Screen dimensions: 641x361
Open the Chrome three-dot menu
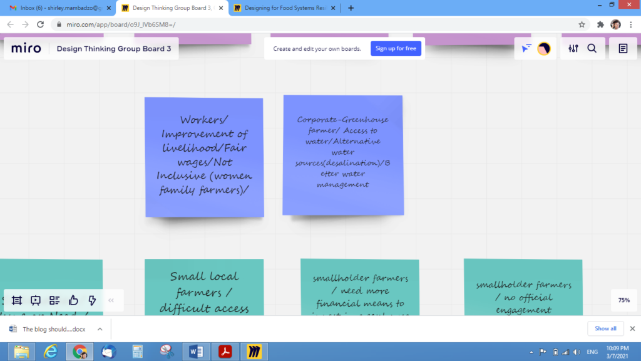(x=631, y=24)
